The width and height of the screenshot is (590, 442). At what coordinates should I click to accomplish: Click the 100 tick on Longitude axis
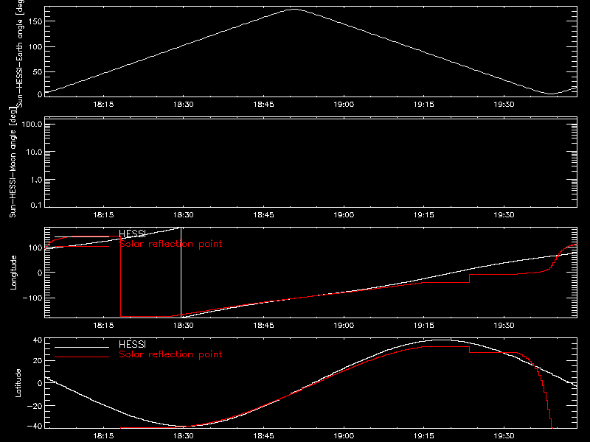pos(35,248)
